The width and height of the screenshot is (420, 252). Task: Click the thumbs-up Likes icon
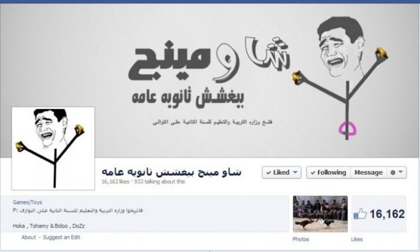pos(360,214)
